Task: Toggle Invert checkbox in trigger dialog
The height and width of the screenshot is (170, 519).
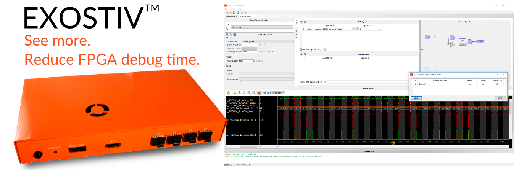Action: coord(483,84)
